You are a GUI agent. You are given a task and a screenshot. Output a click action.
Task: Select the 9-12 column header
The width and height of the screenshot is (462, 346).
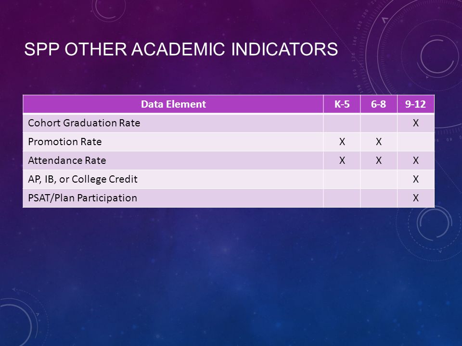click(x=416, y=104)
